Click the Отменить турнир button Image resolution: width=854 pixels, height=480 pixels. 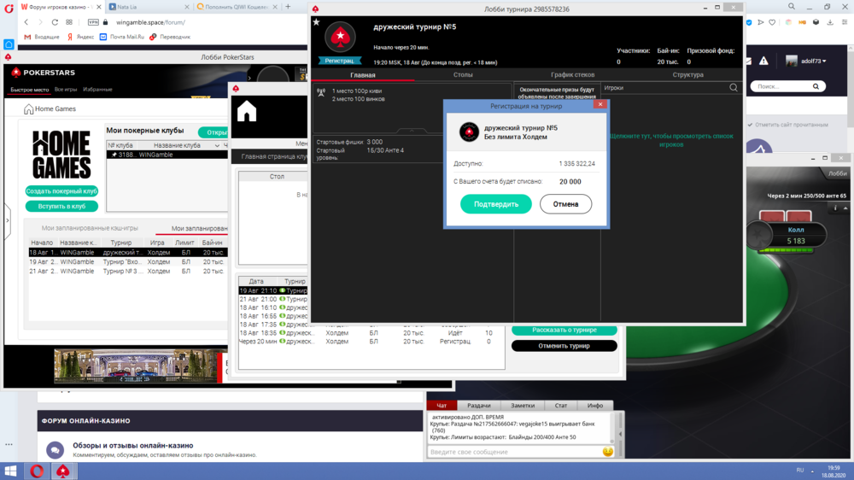564,346
